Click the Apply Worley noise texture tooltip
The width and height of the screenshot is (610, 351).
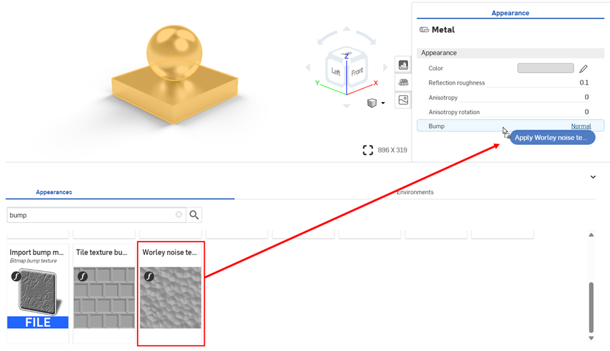click(x=552, y=138)
